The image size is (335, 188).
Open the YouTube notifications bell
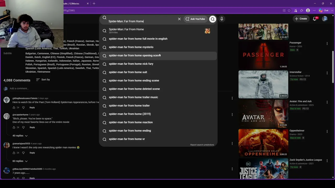pyautogui.click(x=315, y=19)
